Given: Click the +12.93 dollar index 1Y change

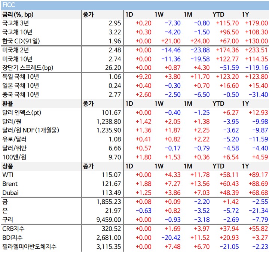Looking at the screenshot, I should pyautogui.click(x=259, y=113).
